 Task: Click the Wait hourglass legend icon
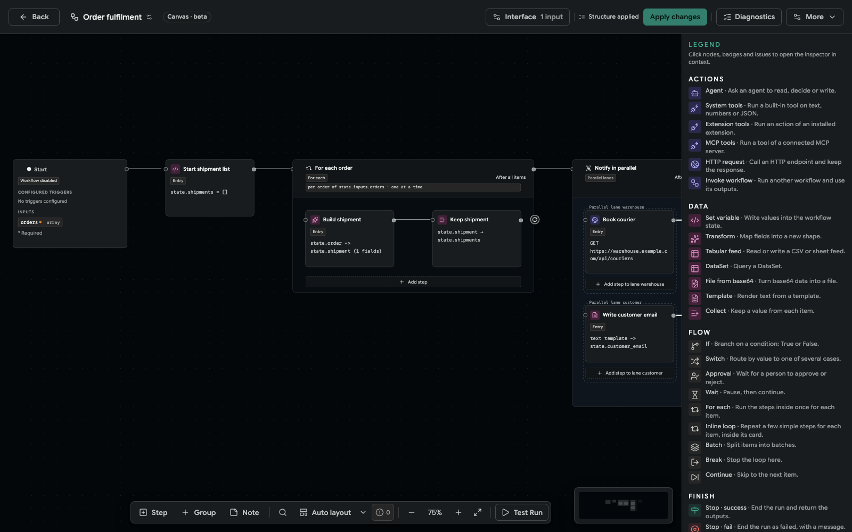coord(695,395)
